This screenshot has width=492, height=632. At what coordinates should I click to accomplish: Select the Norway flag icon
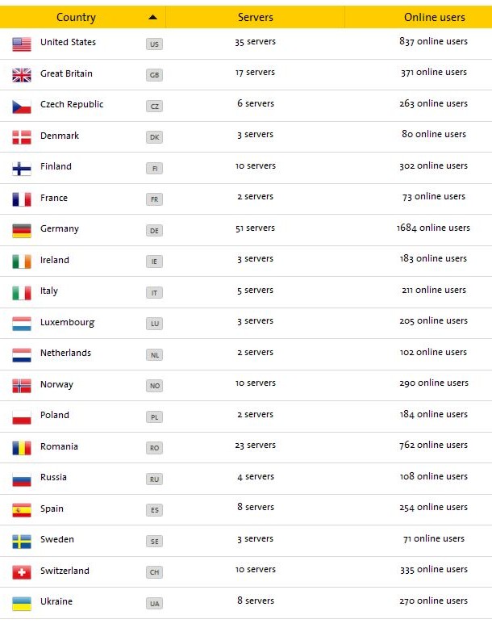tap(22, 386)
